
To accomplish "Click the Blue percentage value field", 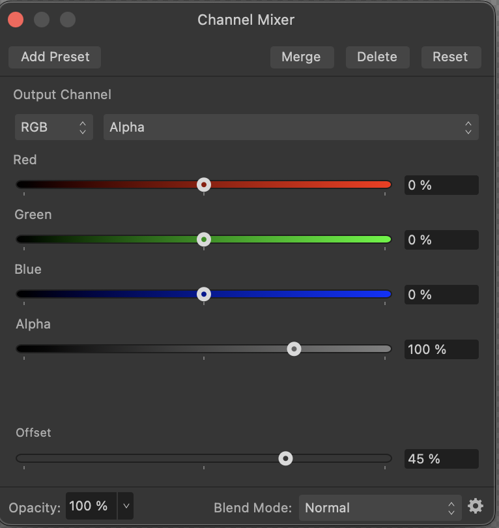I will click(441, 295).
